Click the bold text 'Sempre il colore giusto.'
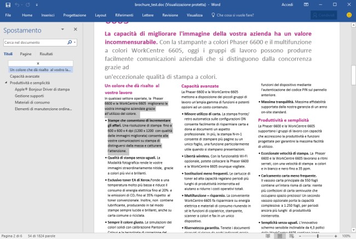The height and width of the screenshot is (239, 356). point(126,222)
